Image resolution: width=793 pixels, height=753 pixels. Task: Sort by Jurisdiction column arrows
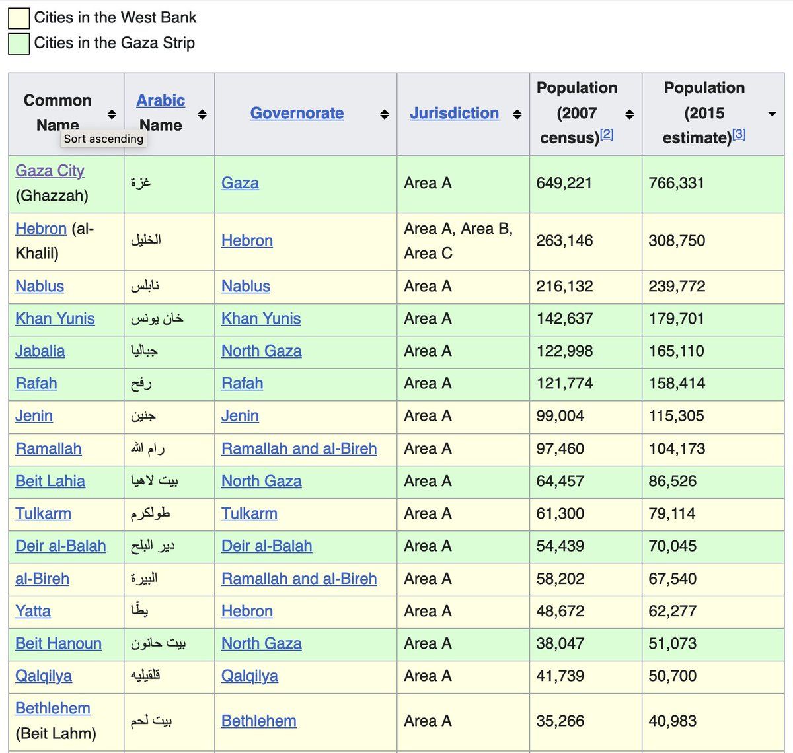click(517, 114)
